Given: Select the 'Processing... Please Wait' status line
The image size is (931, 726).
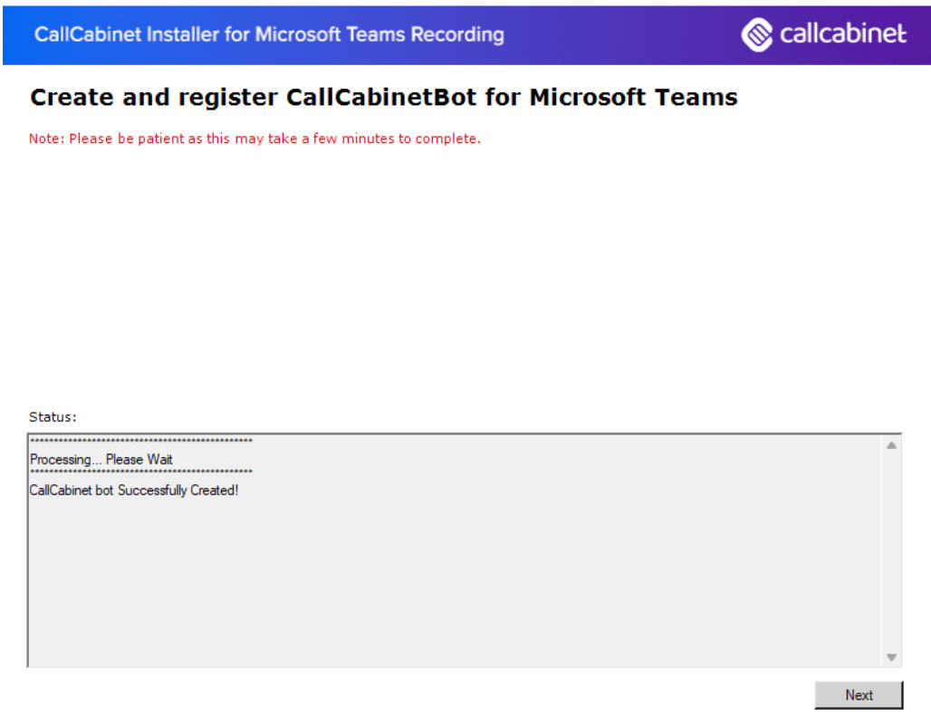Looking at the screenshot, I should point(101,460).
